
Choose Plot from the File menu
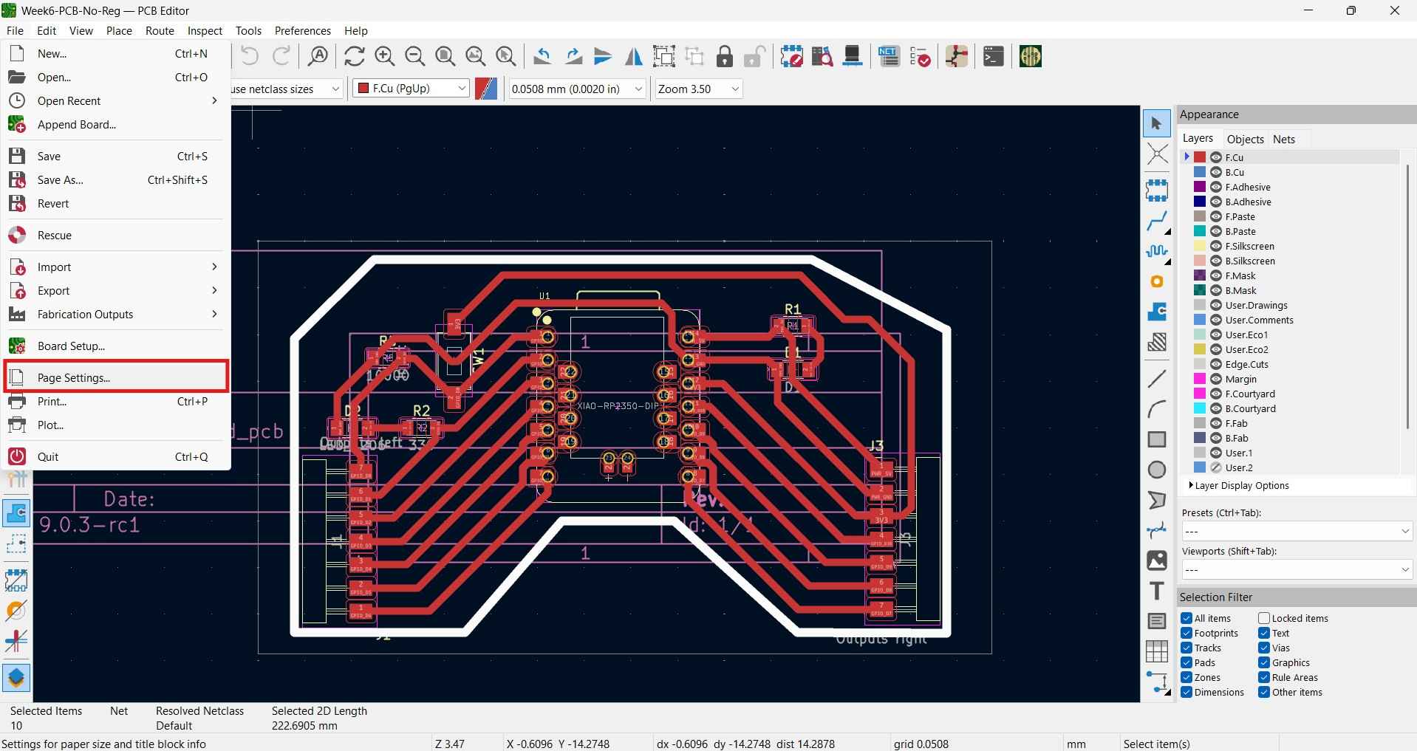point(115,425)
